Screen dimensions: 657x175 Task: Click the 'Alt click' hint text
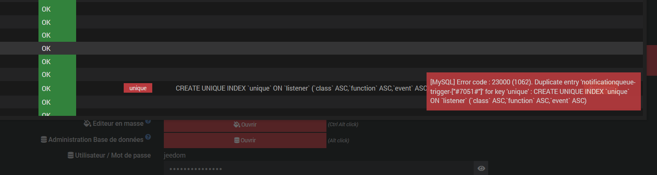coord(338,141)
